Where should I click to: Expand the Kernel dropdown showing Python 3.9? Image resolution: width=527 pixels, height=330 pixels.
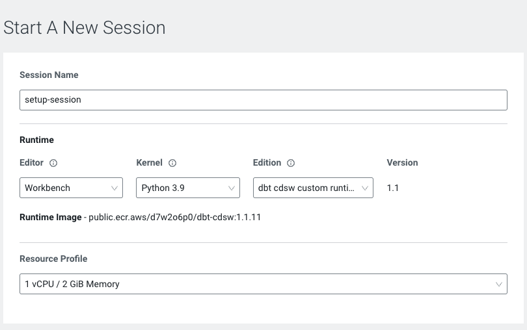click(182, 188)
